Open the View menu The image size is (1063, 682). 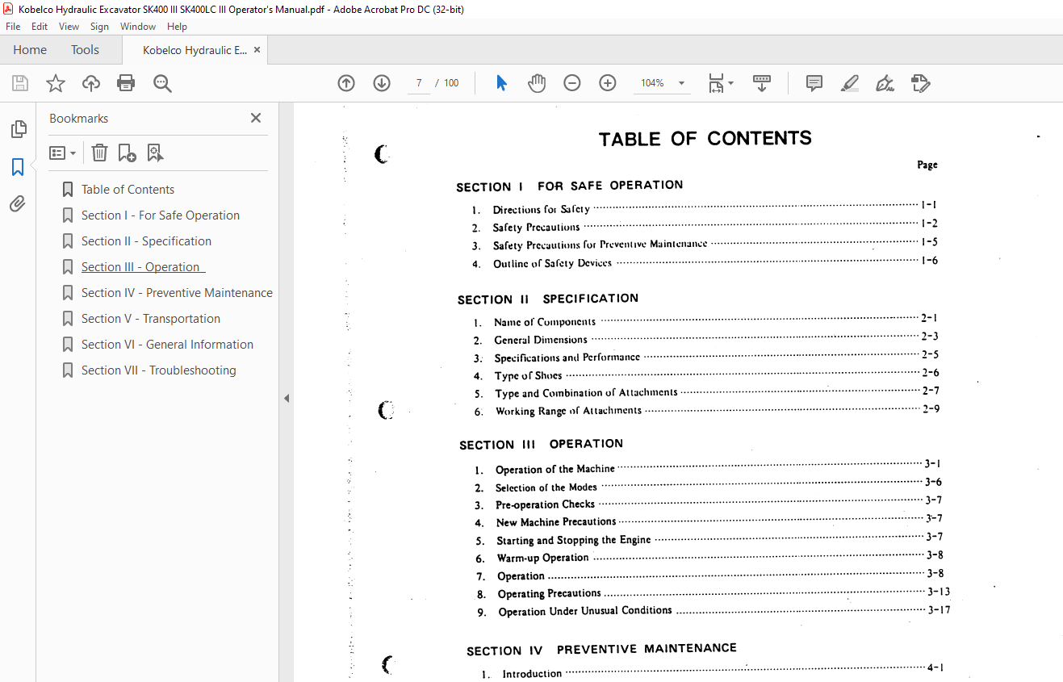click(69, 27)
